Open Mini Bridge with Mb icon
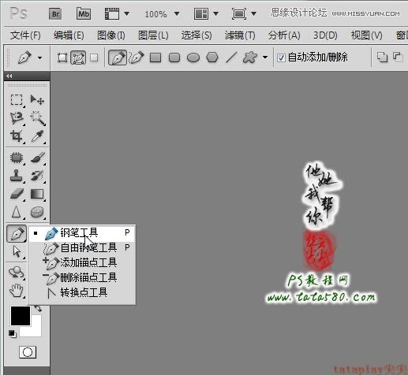The width and height of the screenshot is (408, 375). coord(84,13)
